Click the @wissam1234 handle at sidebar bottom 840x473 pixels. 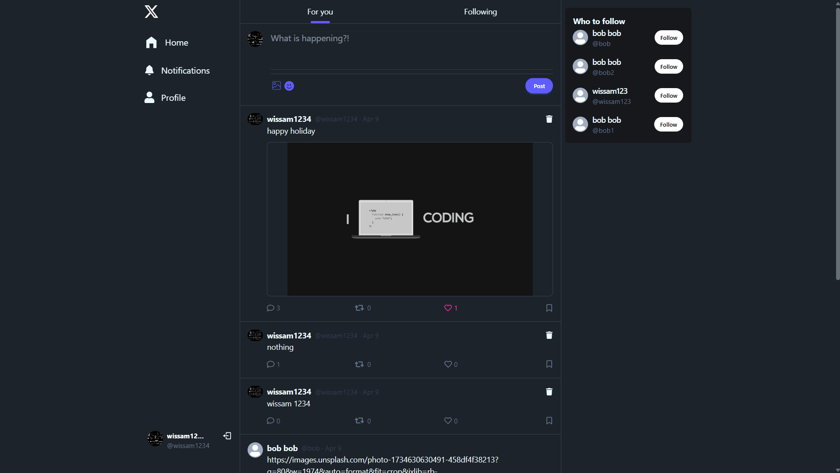pos(188,446)
